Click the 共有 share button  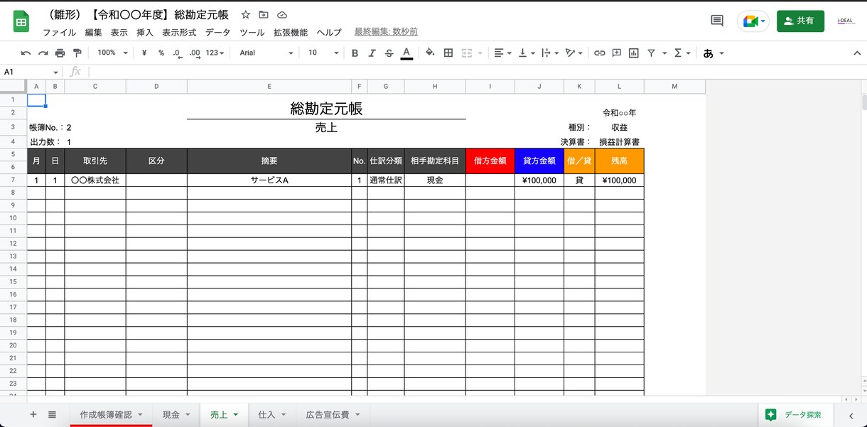point(800,21)
